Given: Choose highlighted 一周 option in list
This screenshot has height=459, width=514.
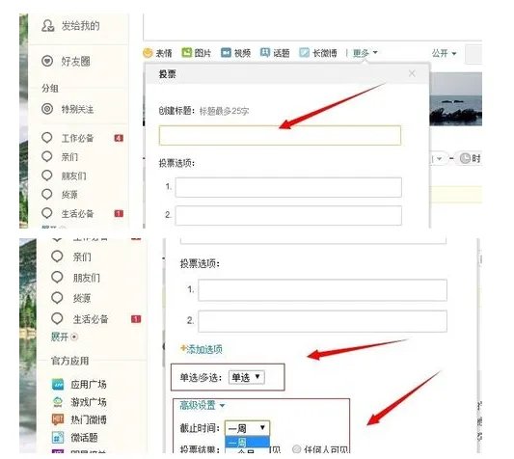Looking at the screenshot, I should (247, 442).
